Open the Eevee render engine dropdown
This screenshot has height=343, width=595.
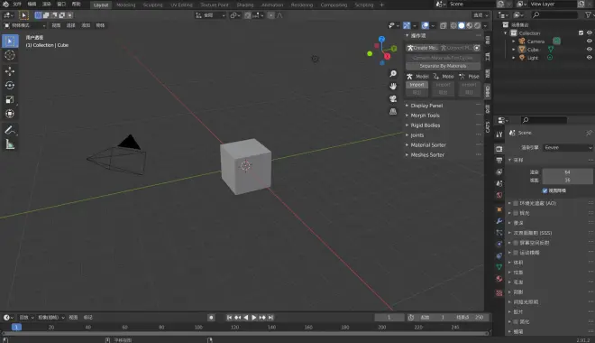[x=568, y=147]
